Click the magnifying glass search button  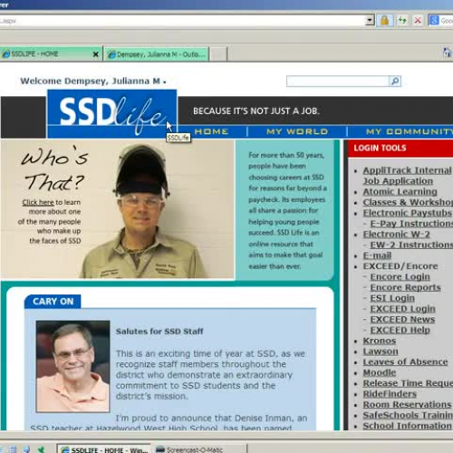click(395, 81)
